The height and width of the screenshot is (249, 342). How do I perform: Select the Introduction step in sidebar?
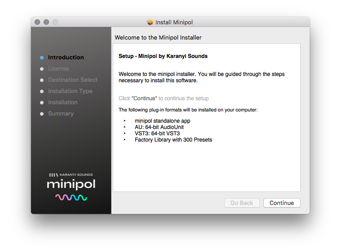pos(66,58)
